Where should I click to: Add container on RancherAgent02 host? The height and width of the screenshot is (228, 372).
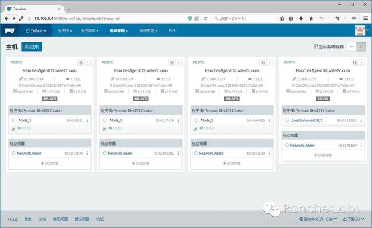[141, 163]
